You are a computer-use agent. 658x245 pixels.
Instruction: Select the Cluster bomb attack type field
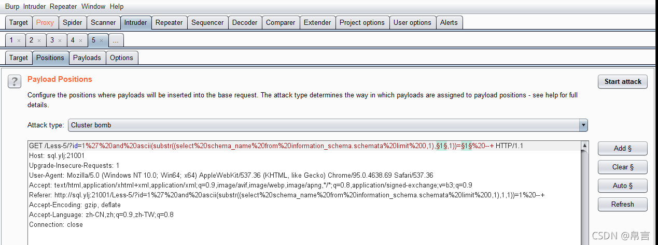point(328,125)
